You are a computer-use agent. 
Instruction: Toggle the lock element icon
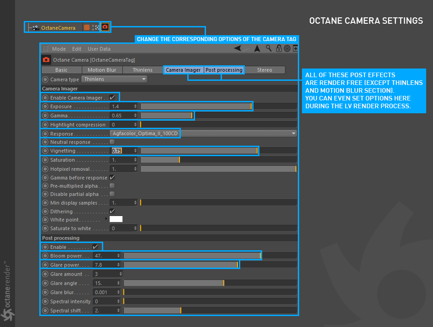click(279, 48)
